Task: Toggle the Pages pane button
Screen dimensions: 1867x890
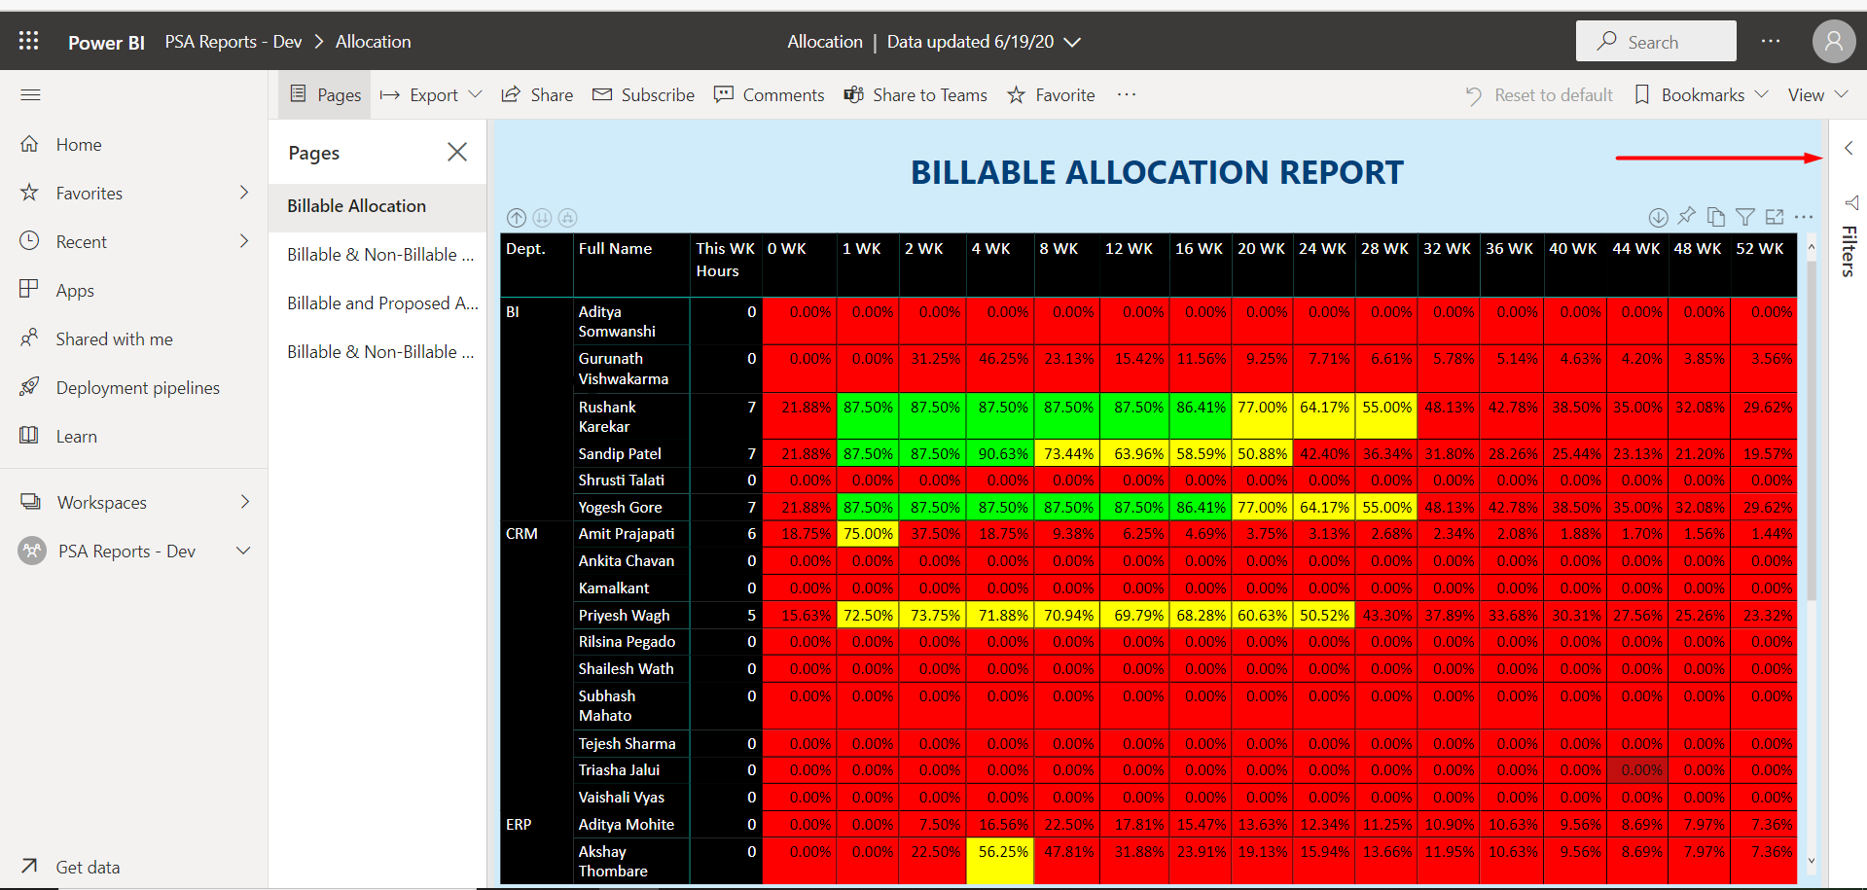Action: [326, 95]
